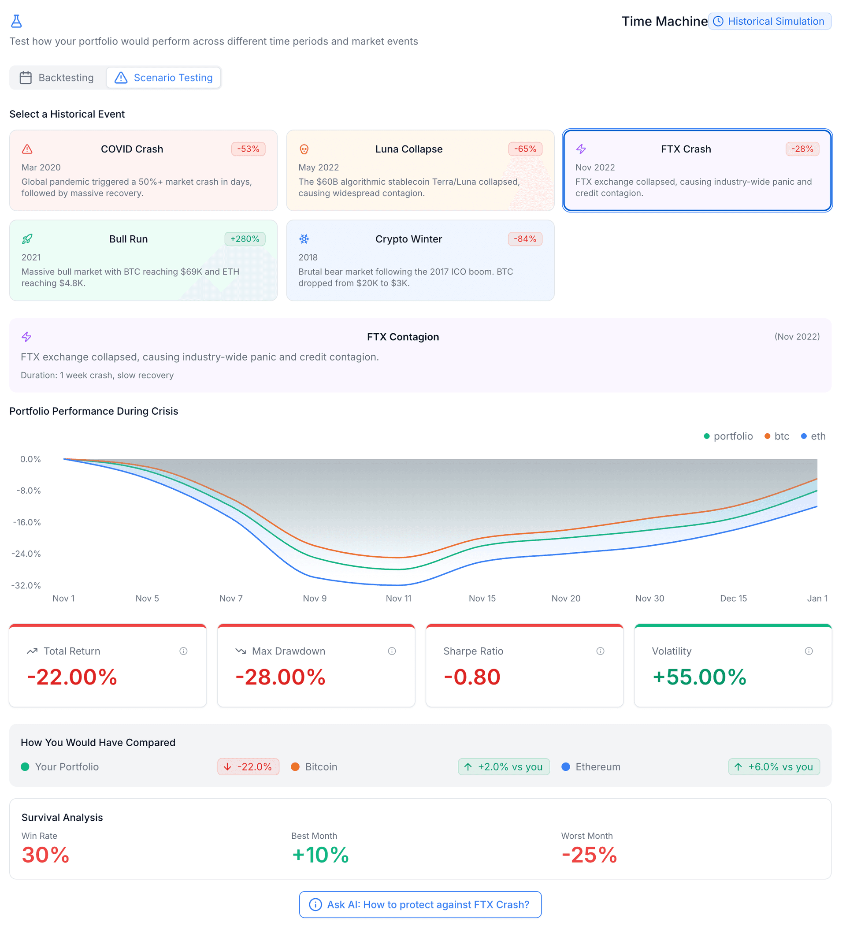Viewport: 846px width, 930px height.
Task: Click the snowflake icon on Crypto Winter card
Action: 304,239
